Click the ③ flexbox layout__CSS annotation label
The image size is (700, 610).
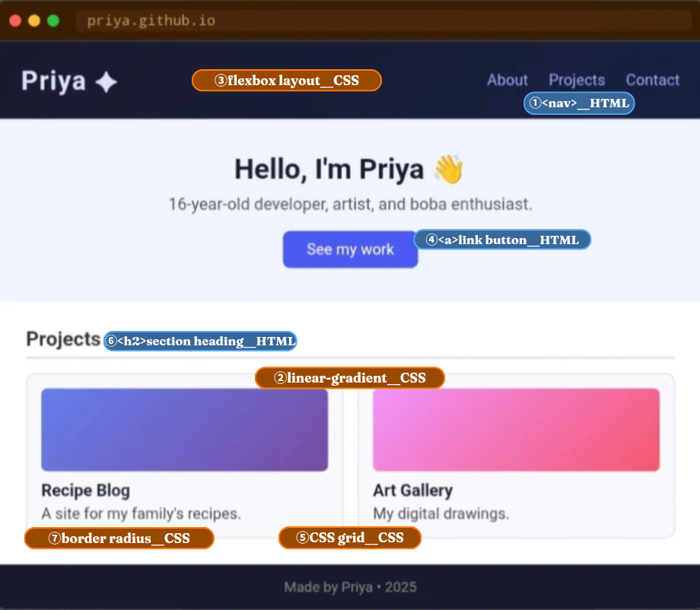[286, 80]
